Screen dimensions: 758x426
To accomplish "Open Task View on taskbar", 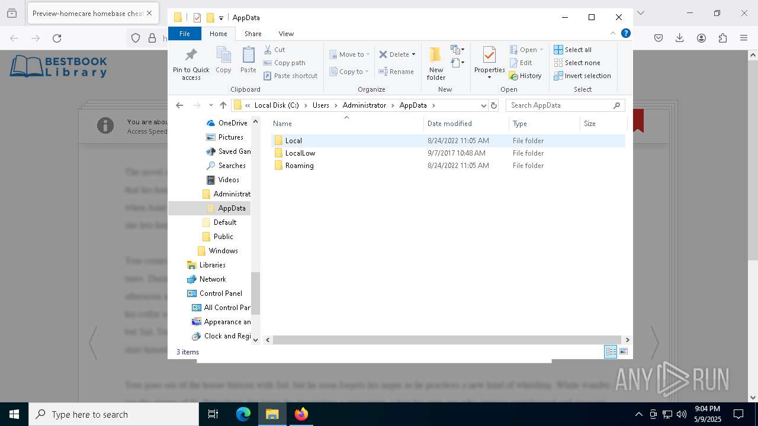I will pos(213,414).
